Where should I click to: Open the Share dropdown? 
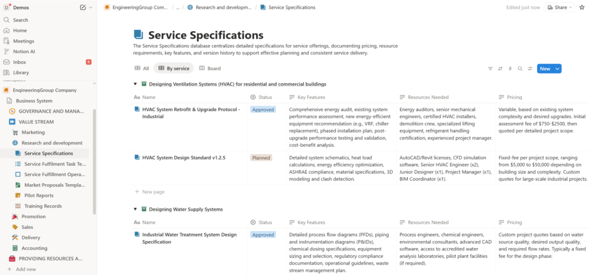pyautogui.click(x=559, y=7)
